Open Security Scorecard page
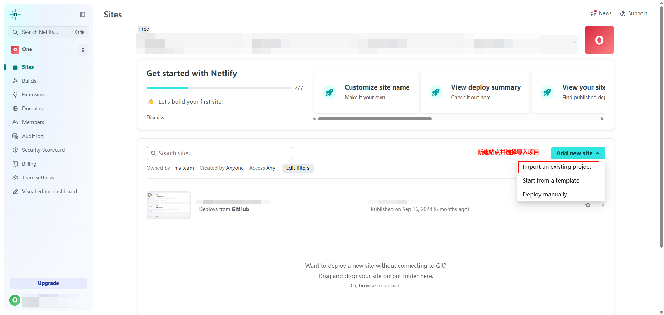664x315 pixels. pos(43,150)
